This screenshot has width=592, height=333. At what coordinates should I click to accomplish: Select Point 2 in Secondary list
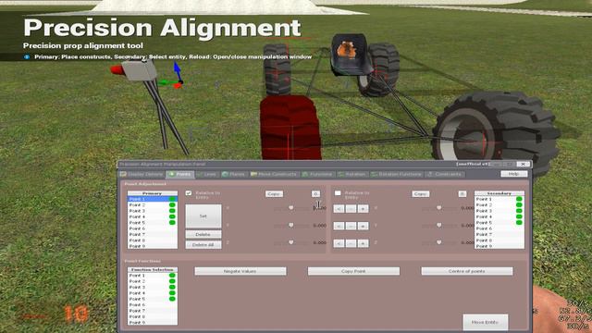(499, 205)
